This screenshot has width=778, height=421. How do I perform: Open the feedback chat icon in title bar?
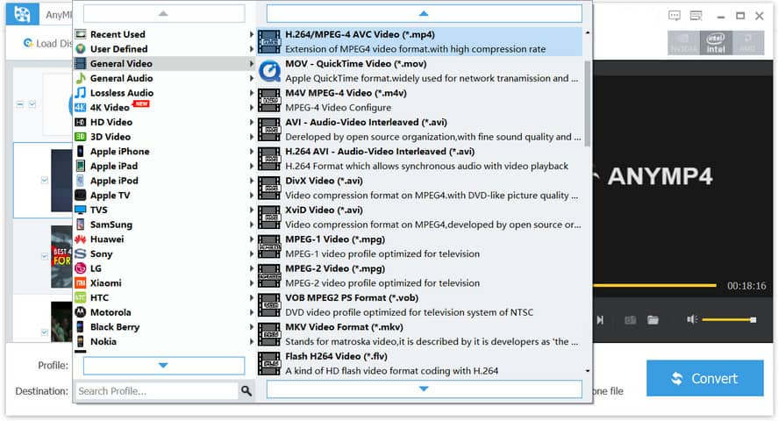point(675,16)
